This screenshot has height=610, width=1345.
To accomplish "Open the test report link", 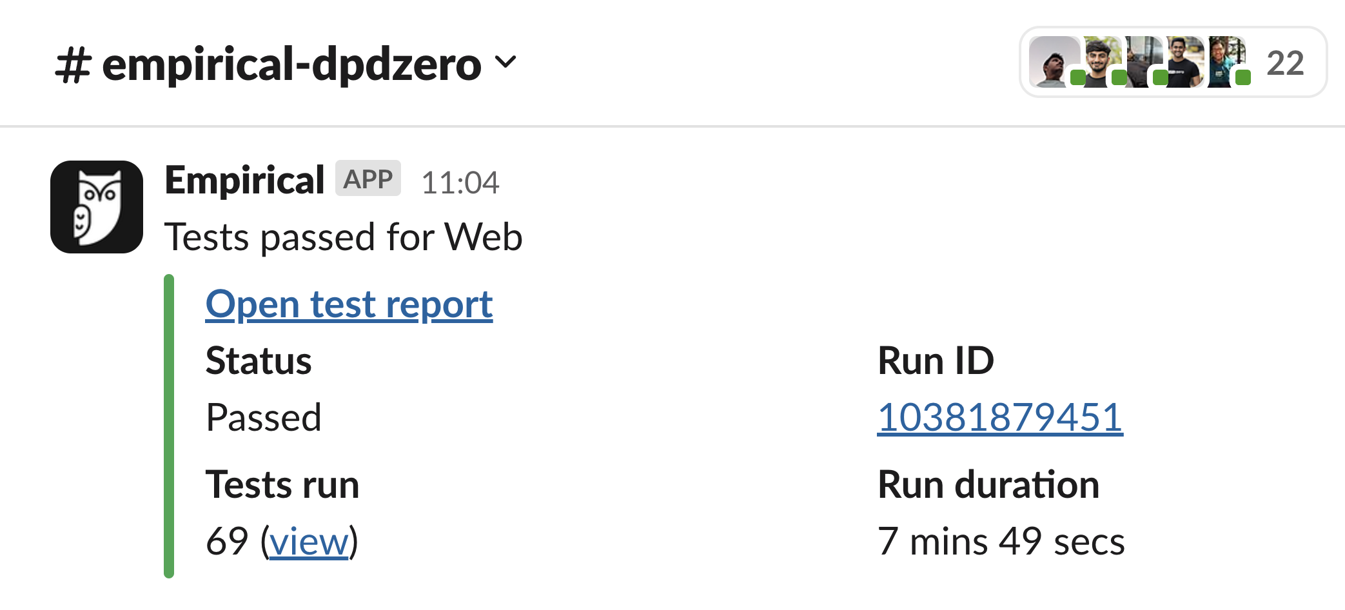I will pyautogui.click(x=349, y=304).
